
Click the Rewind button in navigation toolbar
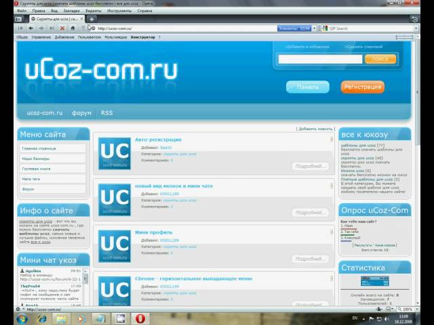click(x=20, y=28)
